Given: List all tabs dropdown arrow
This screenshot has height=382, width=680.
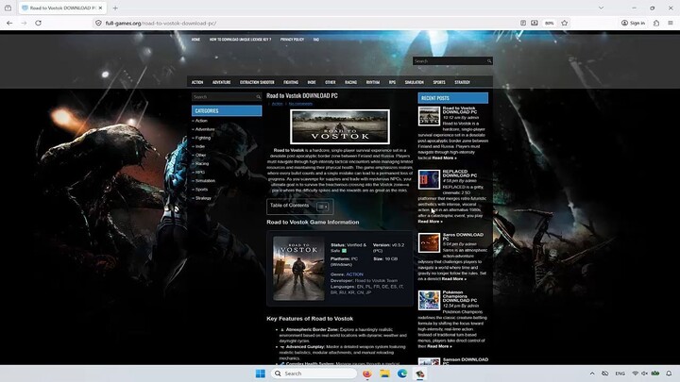Looking at the screenshot, I should (601, 8).
